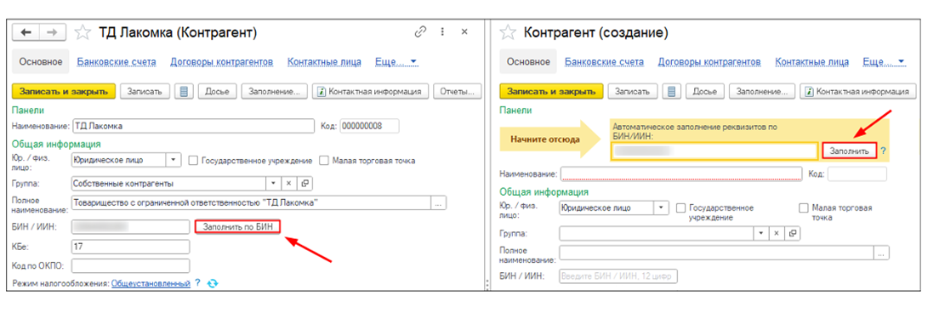Open list icon next to Записать in creation window
This screenshot has width=939, height=313.
point(671,92)
